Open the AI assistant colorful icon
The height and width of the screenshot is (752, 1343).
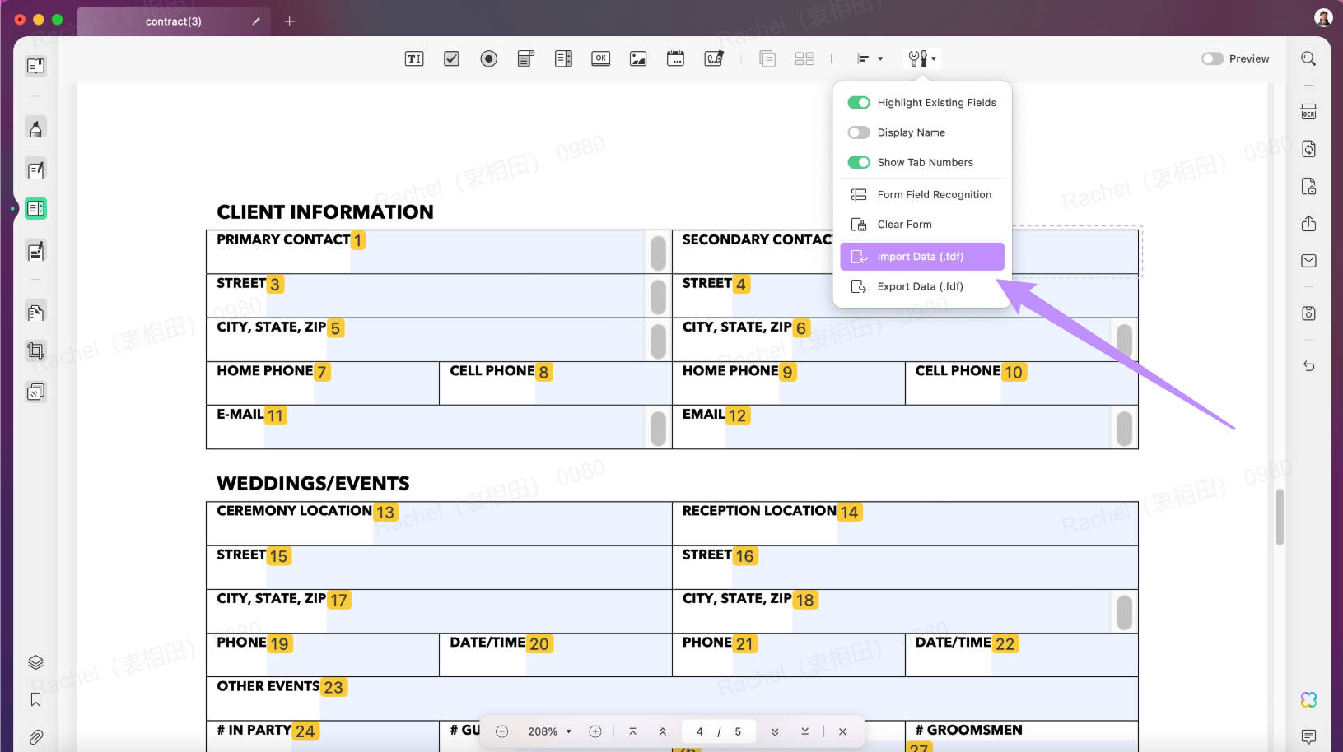(1308, 699)
